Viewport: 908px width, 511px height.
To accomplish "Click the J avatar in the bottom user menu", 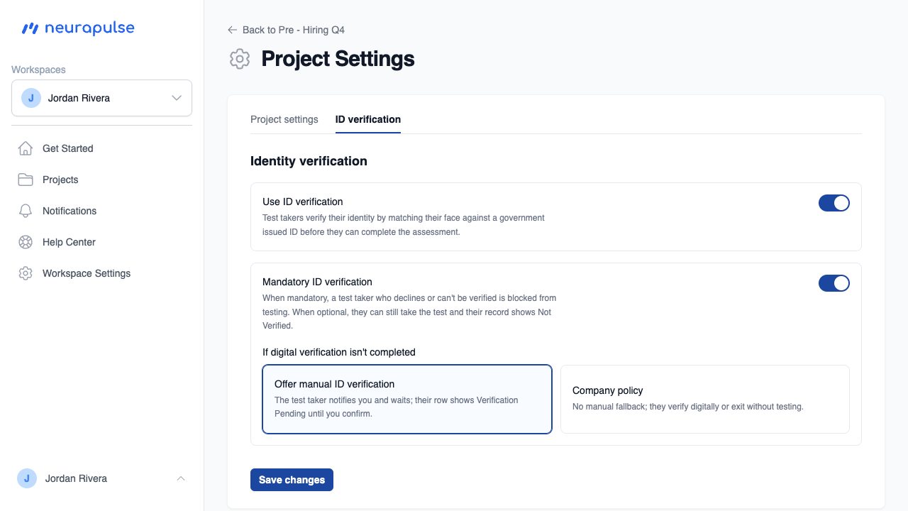I will click(x=27, y=478).
